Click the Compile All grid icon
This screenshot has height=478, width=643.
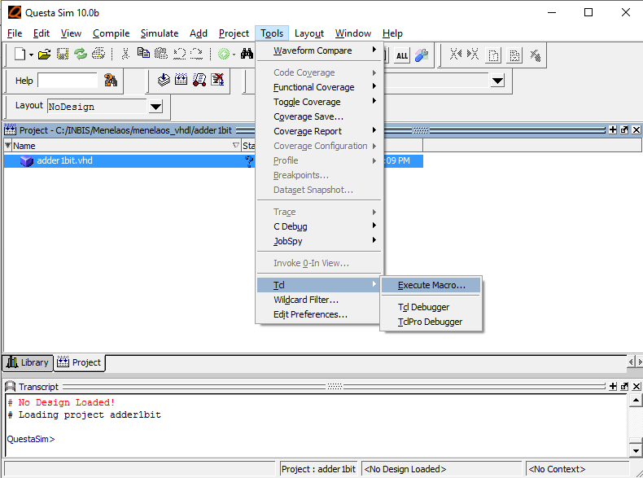[x=181, y=79]
